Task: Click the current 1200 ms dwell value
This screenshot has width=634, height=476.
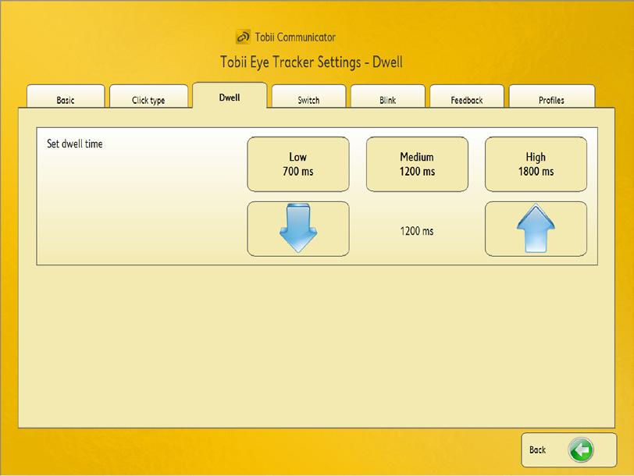Action: click(417, 231)
